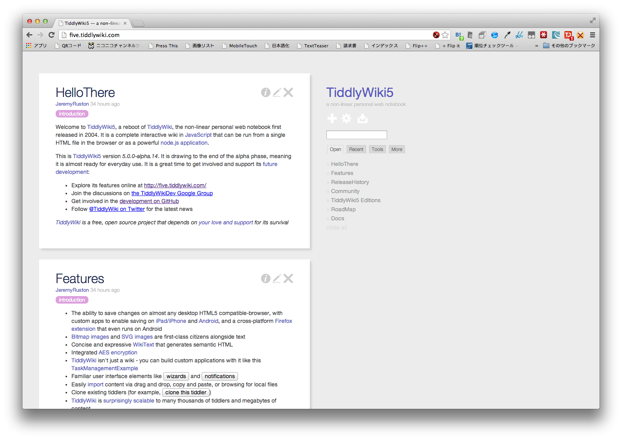Open the stacked windows extension icon
This screenshot has width=622, height=440.
(x=482, y=35)
